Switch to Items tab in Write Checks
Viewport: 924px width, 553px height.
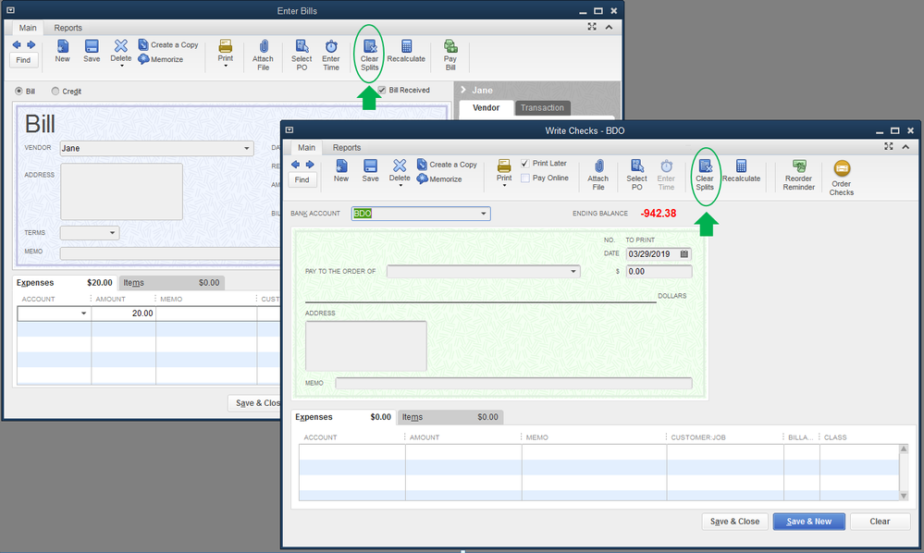point(450,417)
